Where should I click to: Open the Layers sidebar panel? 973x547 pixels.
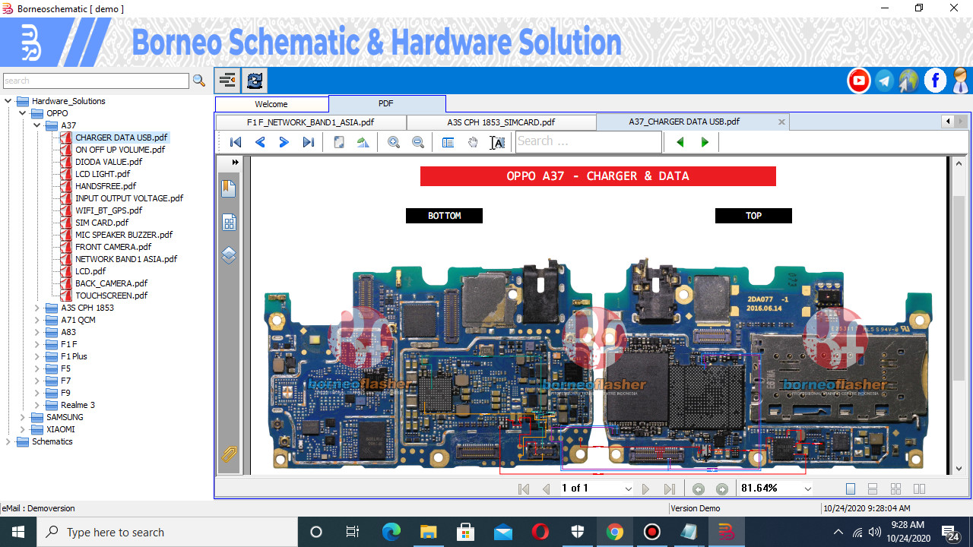229,255
